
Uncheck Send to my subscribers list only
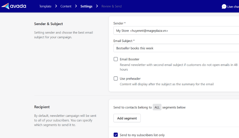116,135
